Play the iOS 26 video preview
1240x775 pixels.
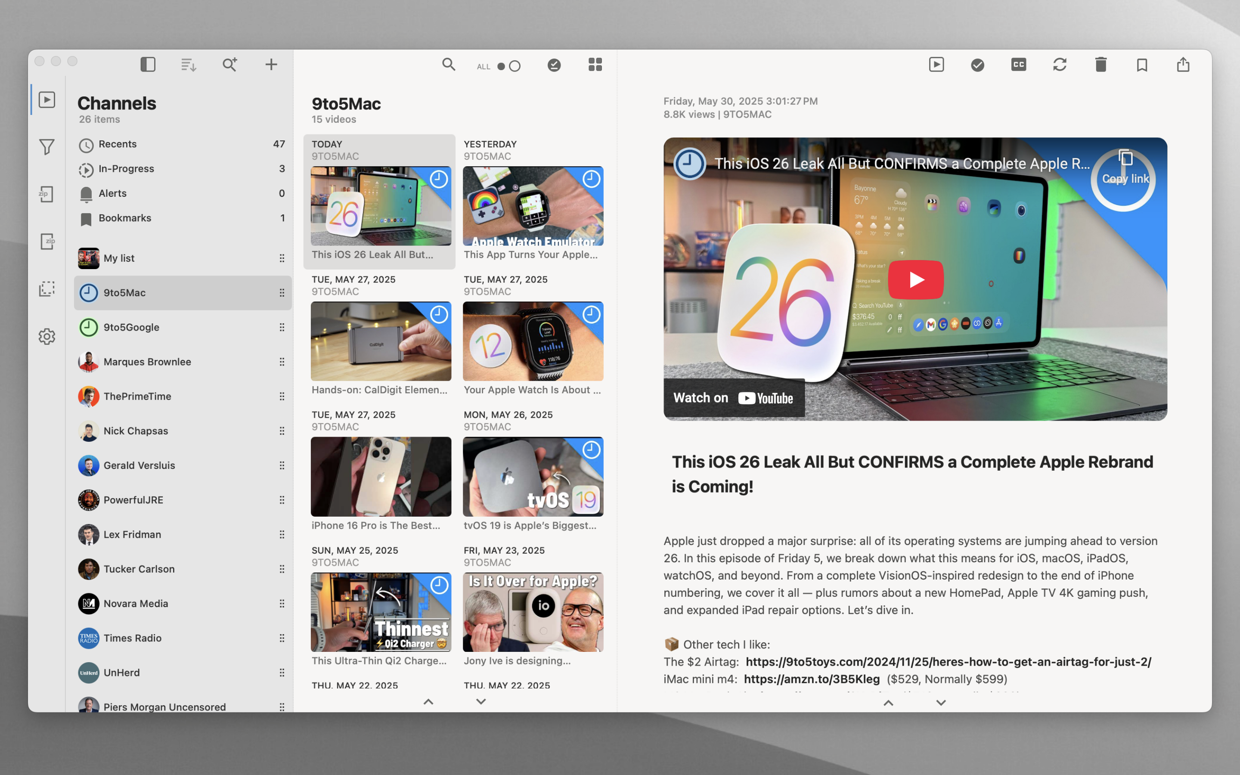[916, 280]
